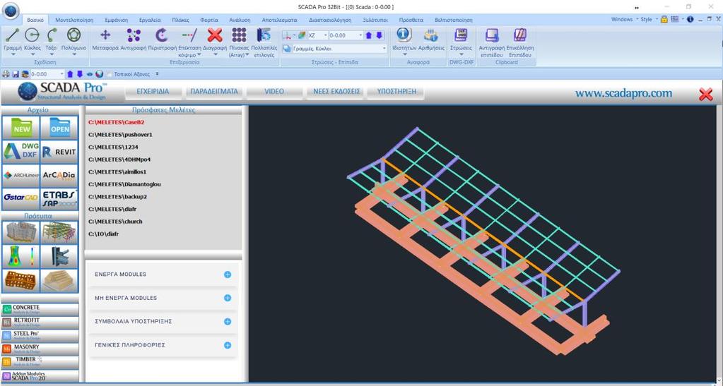This screenshot has width=723, height=386.
Task: Open the dropdown arrow under Γραμμή
Action: [x=13, y=54]
